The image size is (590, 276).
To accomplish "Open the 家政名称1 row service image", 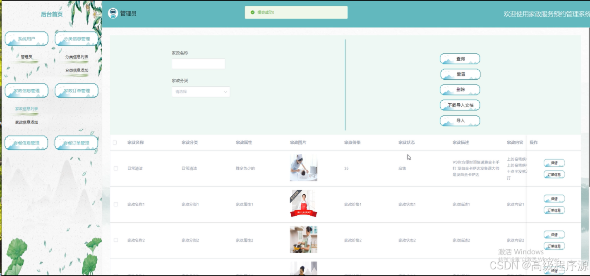I will point(304,204).
